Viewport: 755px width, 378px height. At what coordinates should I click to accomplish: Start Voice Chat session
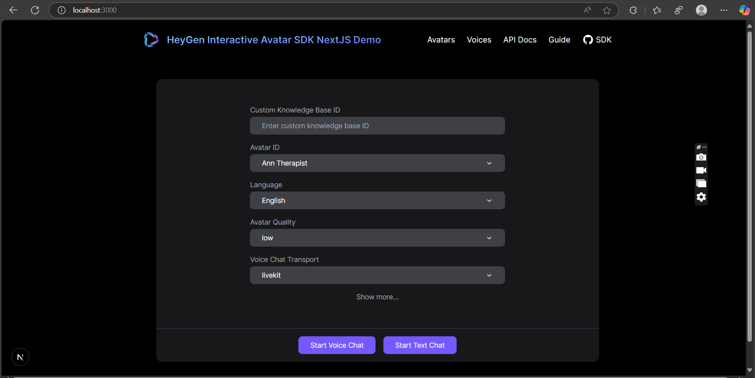[x=337, y=345]
